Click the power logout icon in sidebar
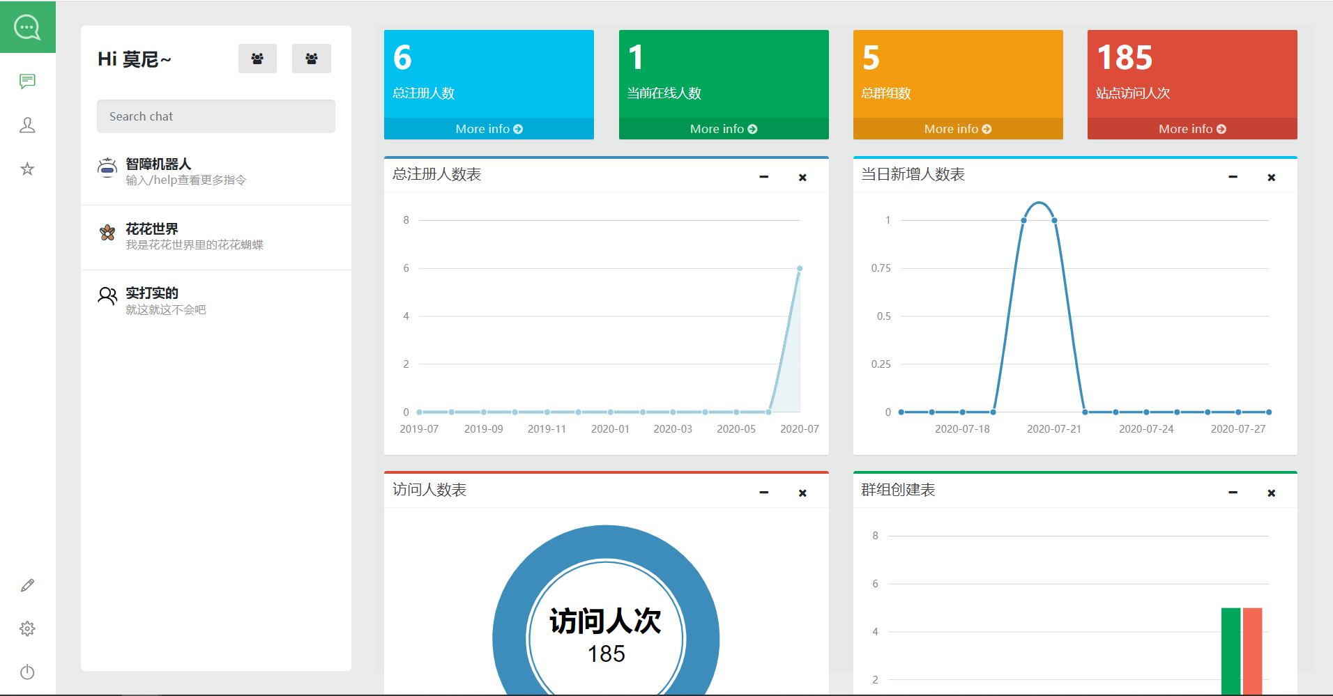Viewport: 1333px width, 696px height. pyautogui.click(x=27, y=672)
